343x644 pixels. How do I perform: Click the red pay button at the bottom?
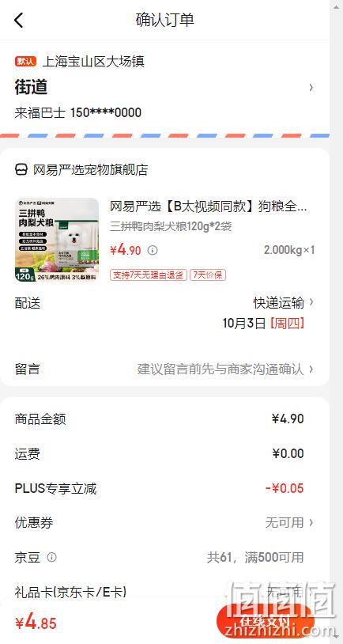click(265, 621)
